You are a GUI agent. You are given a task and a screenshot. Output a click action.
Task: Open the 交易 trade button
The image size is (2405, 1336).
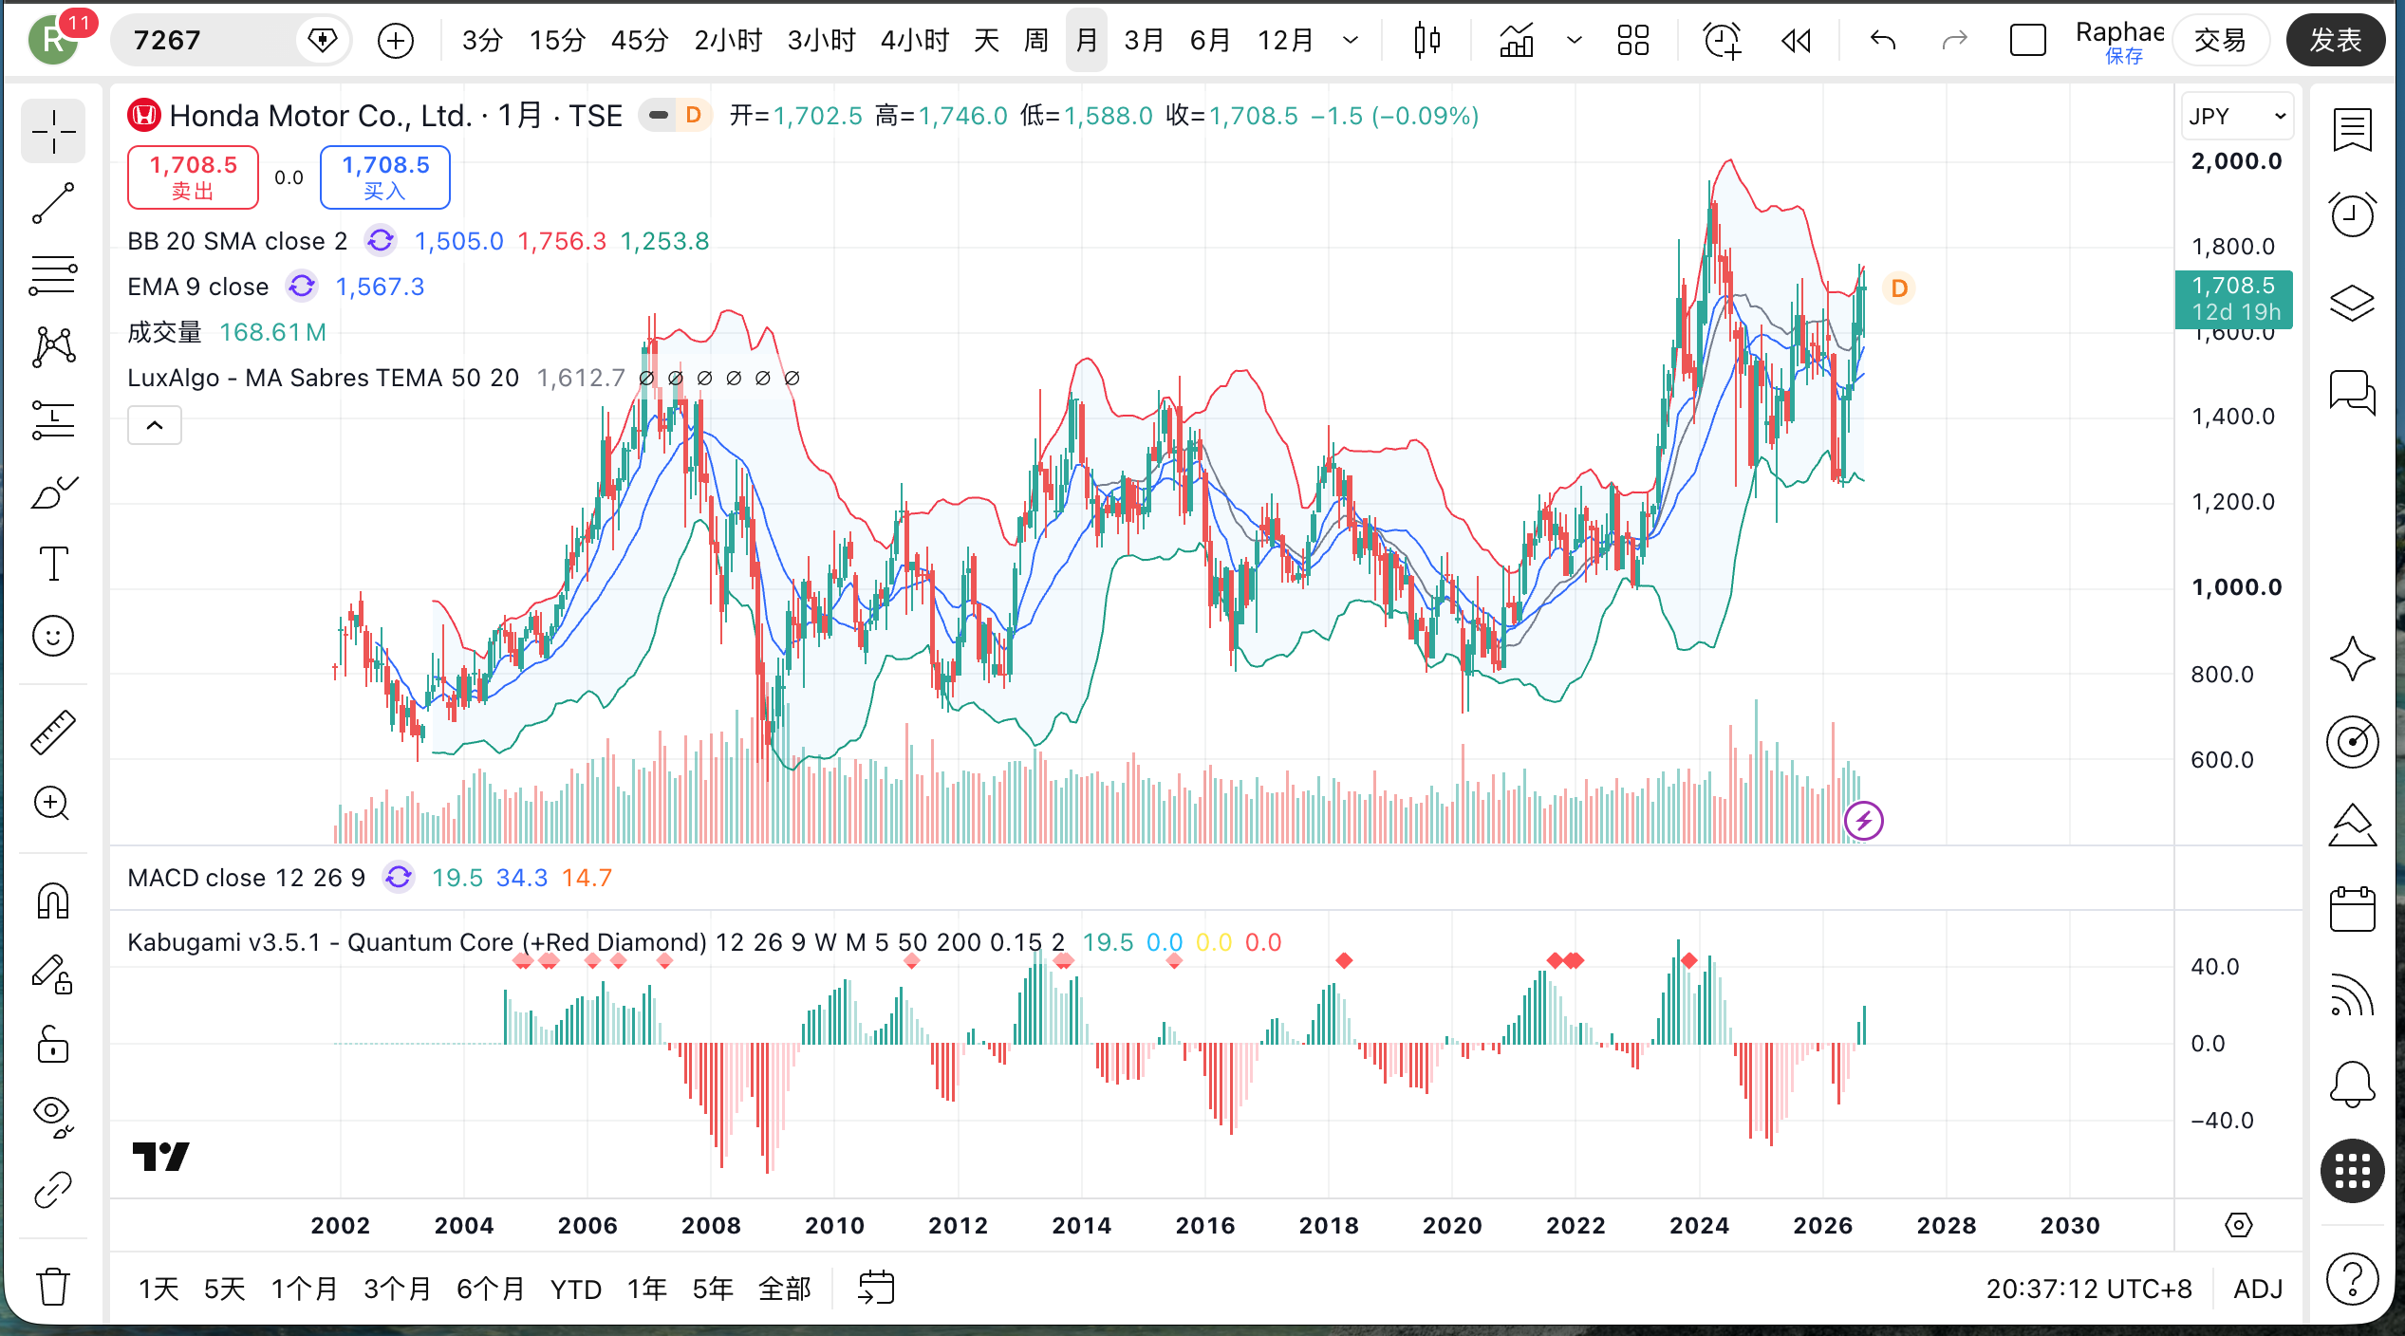pos(2221,41)
